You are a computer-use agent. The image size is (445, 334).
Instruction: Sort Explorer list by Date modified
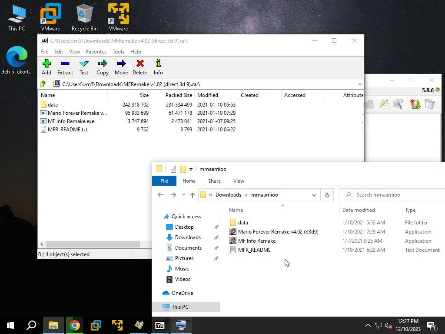(359, 210)
